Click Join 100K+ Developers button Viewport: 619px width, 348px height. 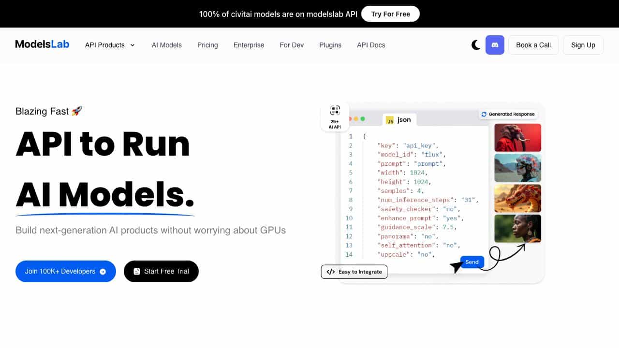66,272
